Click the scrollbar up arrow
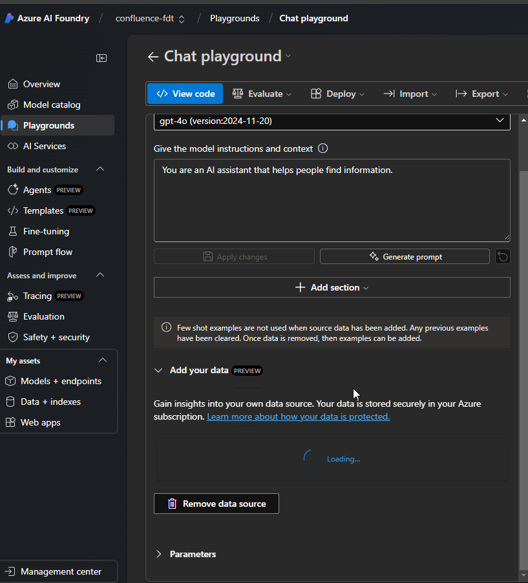The width and height of the screenshot is (528, 583). click(x=523, y=120)
